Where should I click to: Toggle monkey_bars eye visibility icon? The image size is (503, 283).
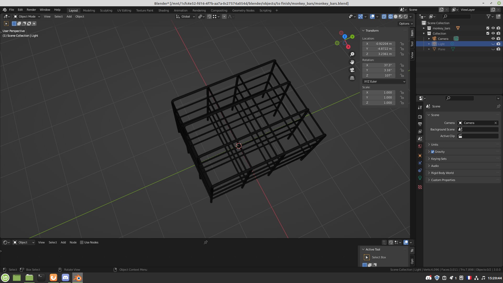coord(493,28)
